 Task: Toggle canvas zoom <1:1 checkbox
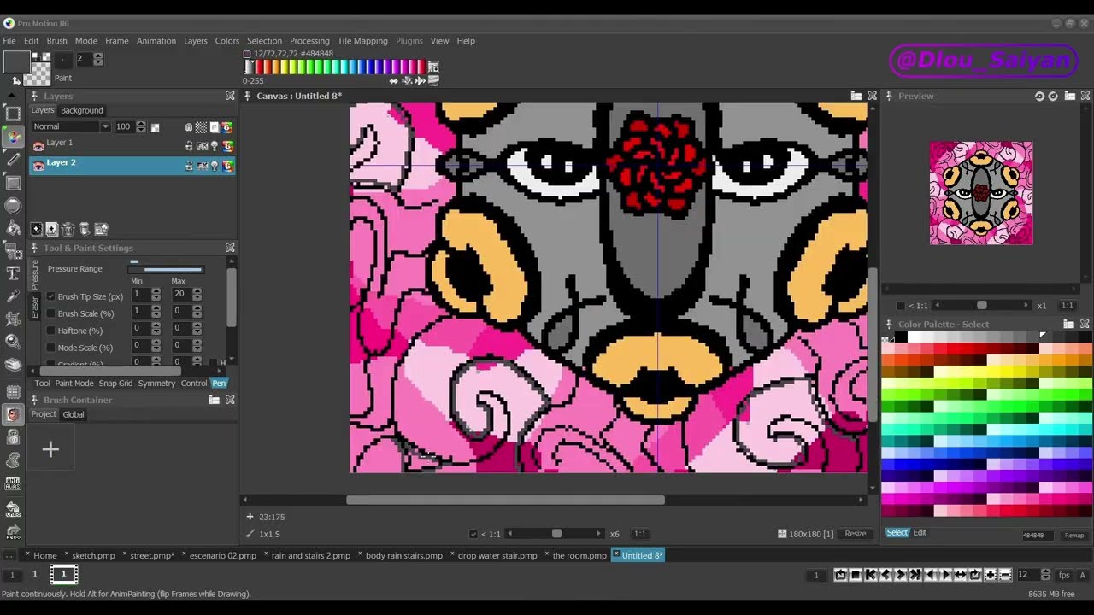point(473,534)
